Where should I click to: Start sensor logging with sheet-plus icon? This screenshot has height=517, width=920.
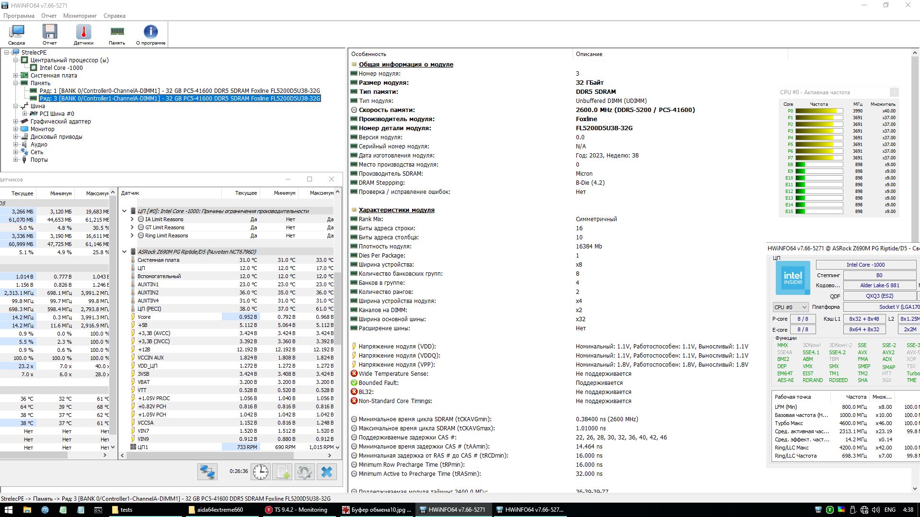pyautogui.click(x=282, y=472)
